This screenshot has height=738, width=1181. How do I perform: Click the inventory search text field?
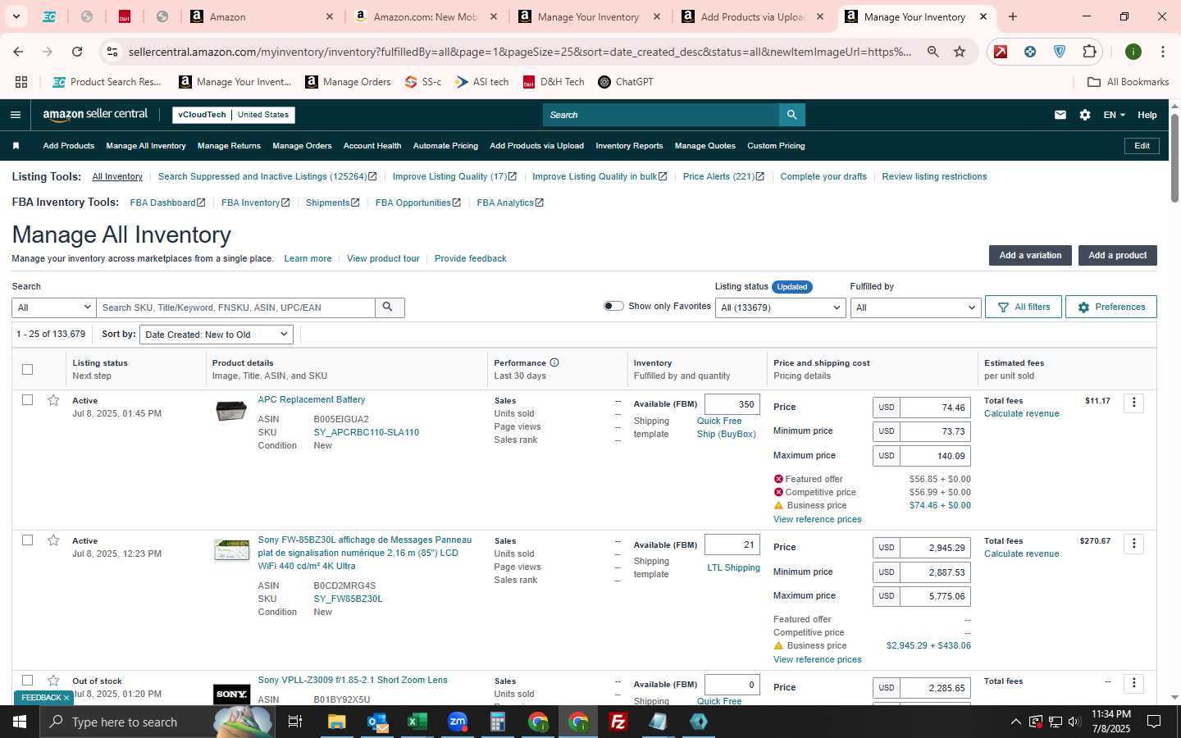pos(236,307)
